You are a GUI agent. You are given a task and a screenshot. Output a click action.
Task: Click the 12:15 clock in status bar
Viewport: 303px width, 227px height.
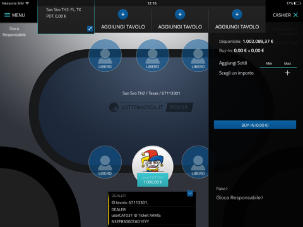point(151,3)
